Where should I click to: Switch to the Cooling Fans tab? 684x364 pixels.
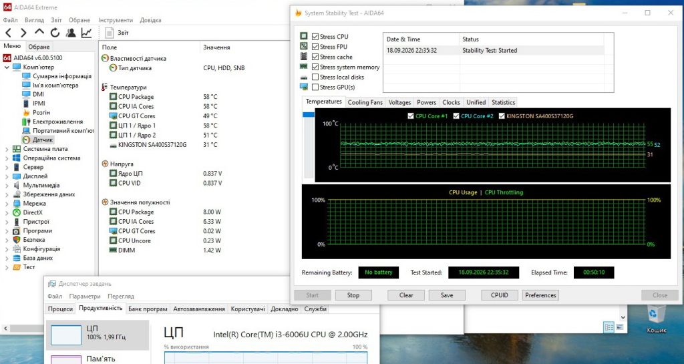pos(365,102)
